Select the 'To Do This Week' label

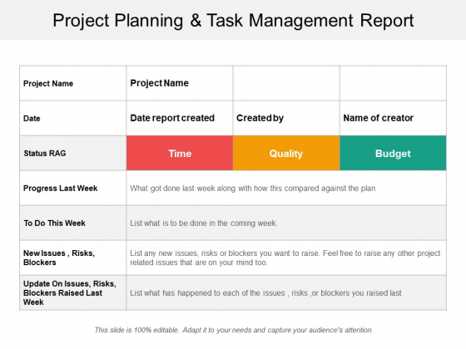click(54, 224)
